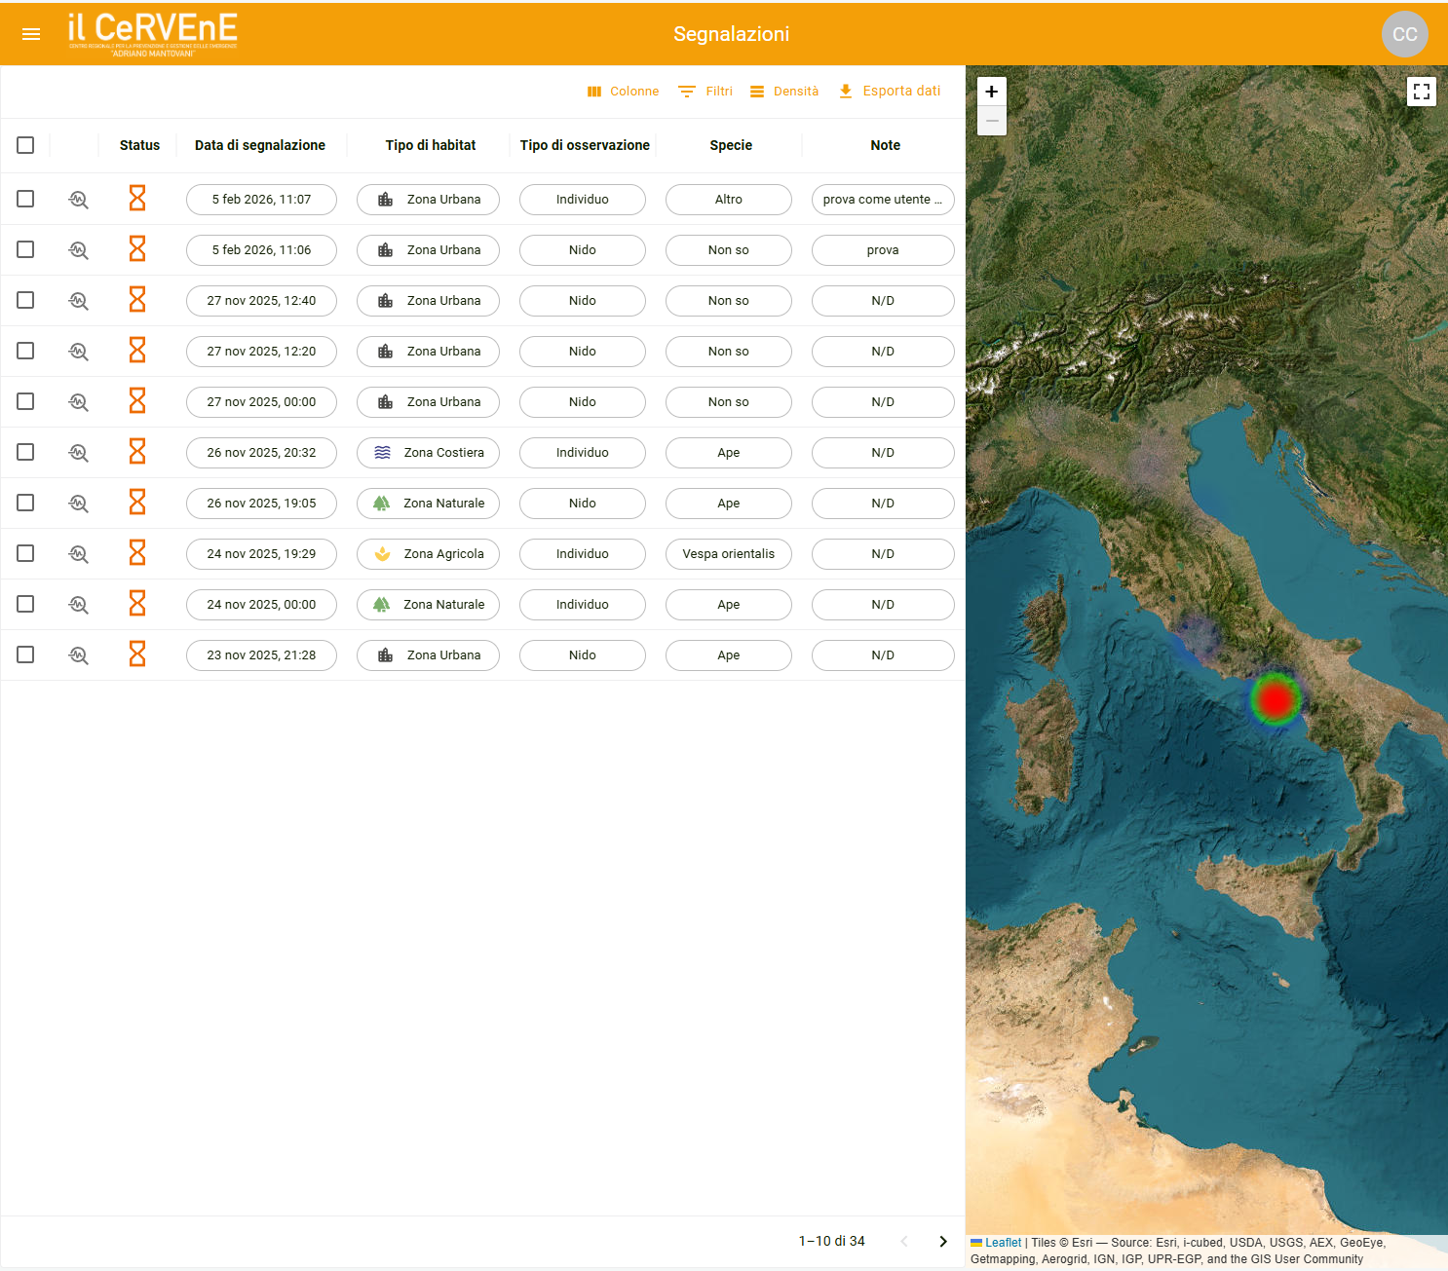Image resolution: width=1448 pixels, height=1271 pixels.
Task: Select the checkbox on '23 nov 2025, 21:28' row
Action: pos(25,654)
